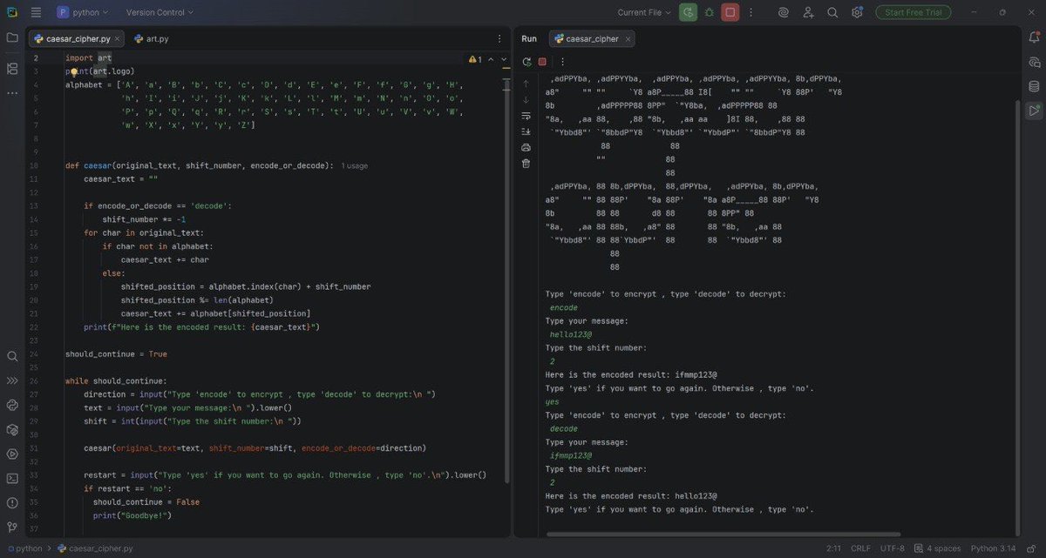Image resolution: width=1046 pixels, height=558 pixels.
Task: Open editor tabs more options menu
Action: (499, 38)
